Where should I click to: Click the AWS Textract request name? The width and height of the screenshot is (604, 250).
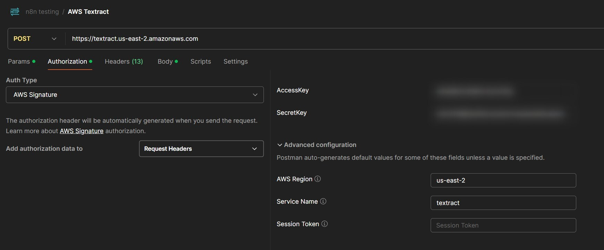click(88, 12)
